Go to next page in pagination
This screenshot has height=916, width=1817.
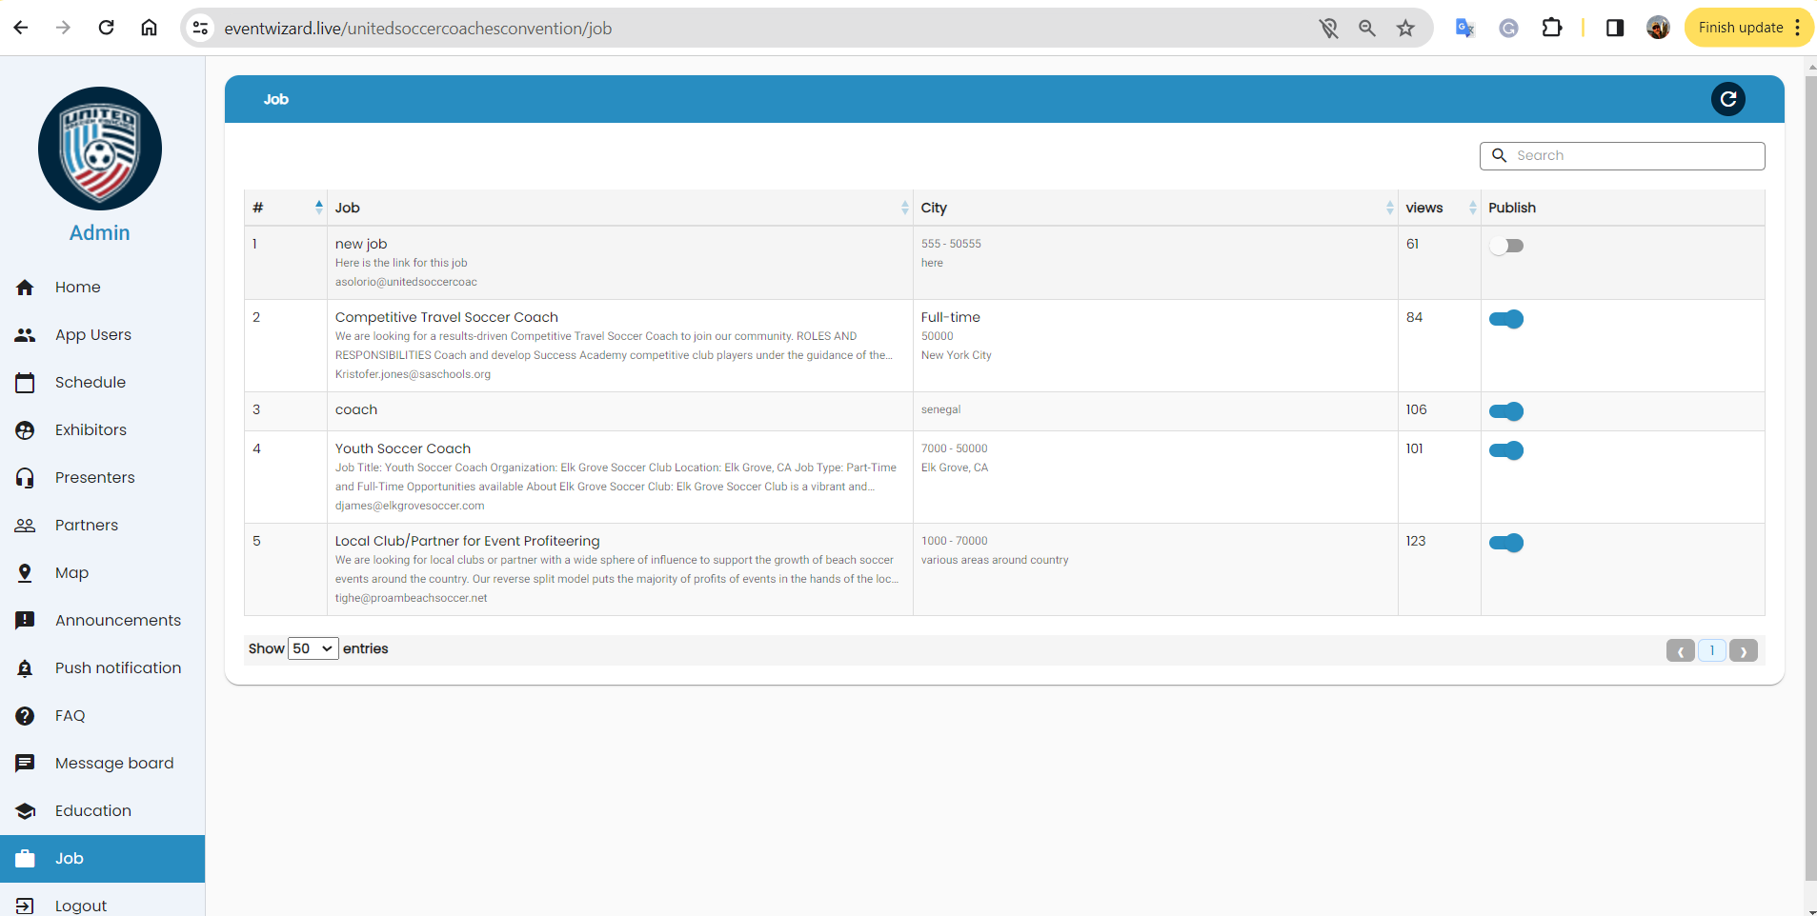[x=1743, y=651]
